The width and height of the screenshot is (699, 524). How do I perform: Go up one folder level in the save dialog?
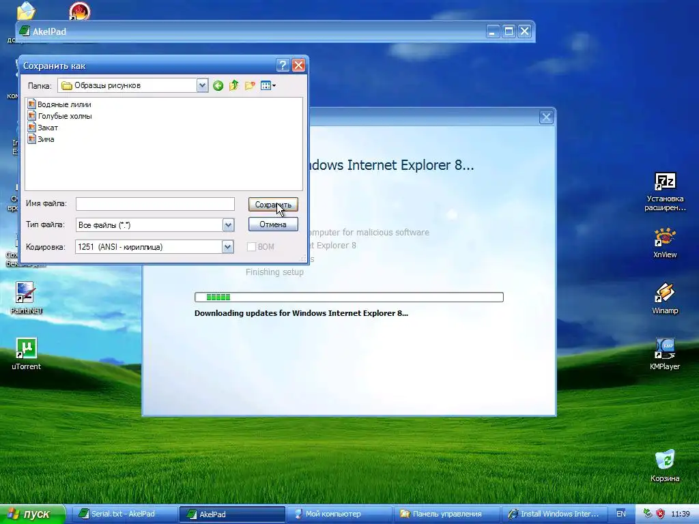point(233,85)
